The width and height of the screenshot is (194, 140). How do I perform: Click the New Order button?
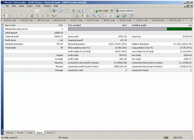[102, 11]
